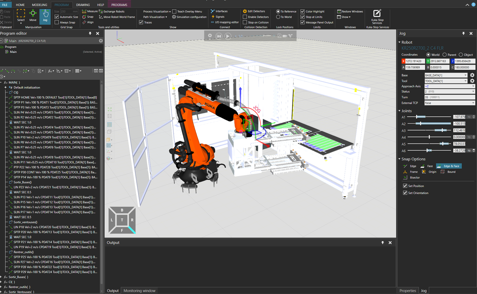
Task: Open Move Robot World Frame
Action: [x=117, y=17]
